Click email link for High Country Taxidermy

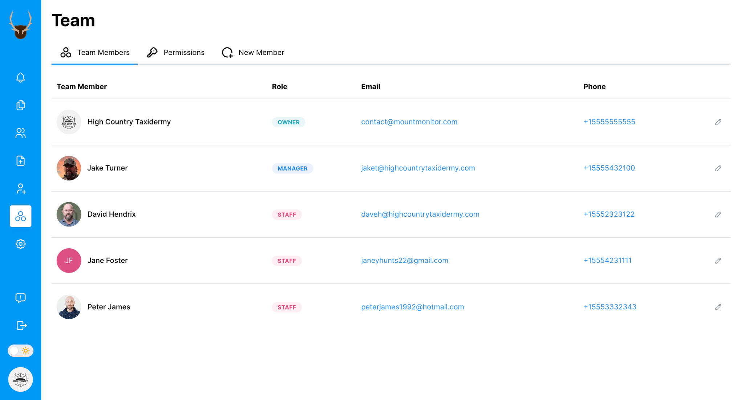point(409,121)
